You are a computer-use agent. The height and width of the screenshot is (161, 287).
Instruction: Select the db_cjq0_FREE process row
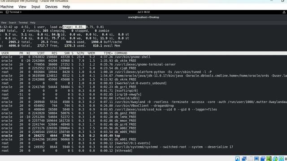143,68
